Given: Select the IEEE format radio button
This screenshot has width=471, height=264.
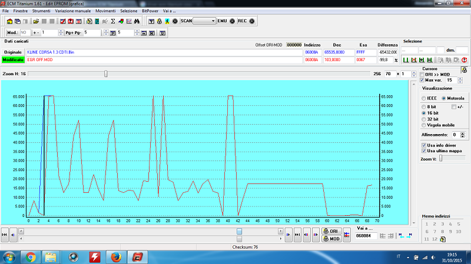Looking at the screenshot, I should [424, 98].
